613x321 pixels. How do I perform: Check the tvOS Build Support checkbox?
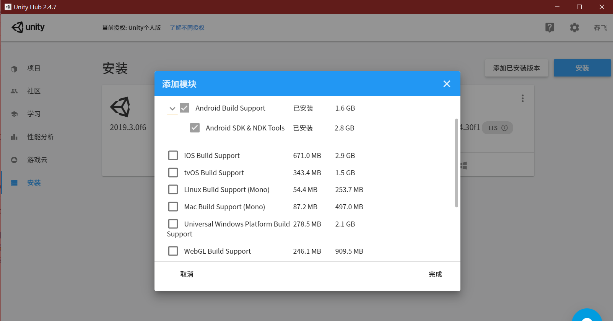pyautogui.click(x=173, y=173)
